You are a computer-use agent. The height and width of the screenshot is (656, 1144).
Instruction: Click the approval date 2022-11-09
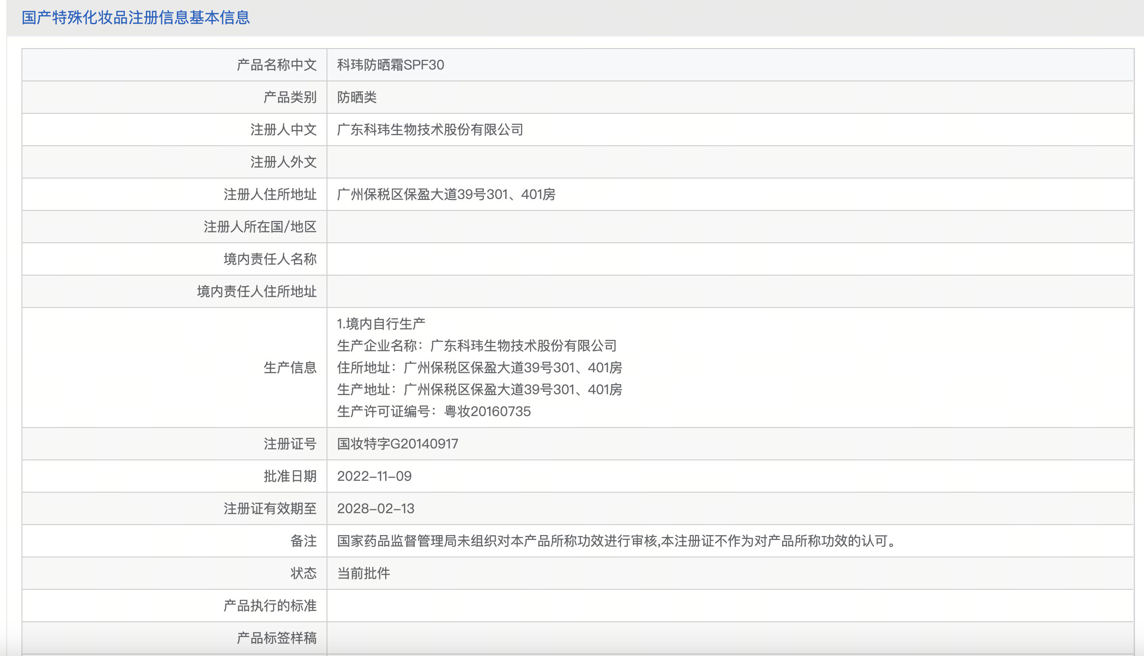pyautogui.click(x=374, y=476)
